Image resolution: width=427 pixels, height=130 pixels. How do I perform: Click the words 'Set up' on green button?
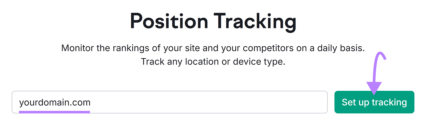click(355, 102)
